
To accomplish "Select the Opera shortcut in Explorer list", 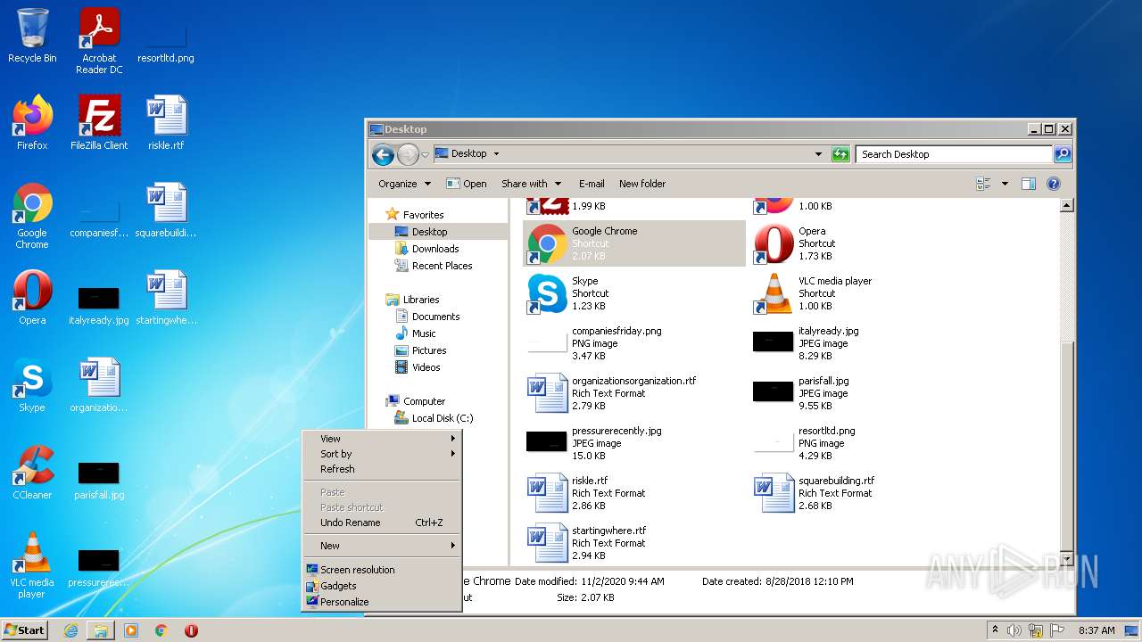I will coord(860,243).
